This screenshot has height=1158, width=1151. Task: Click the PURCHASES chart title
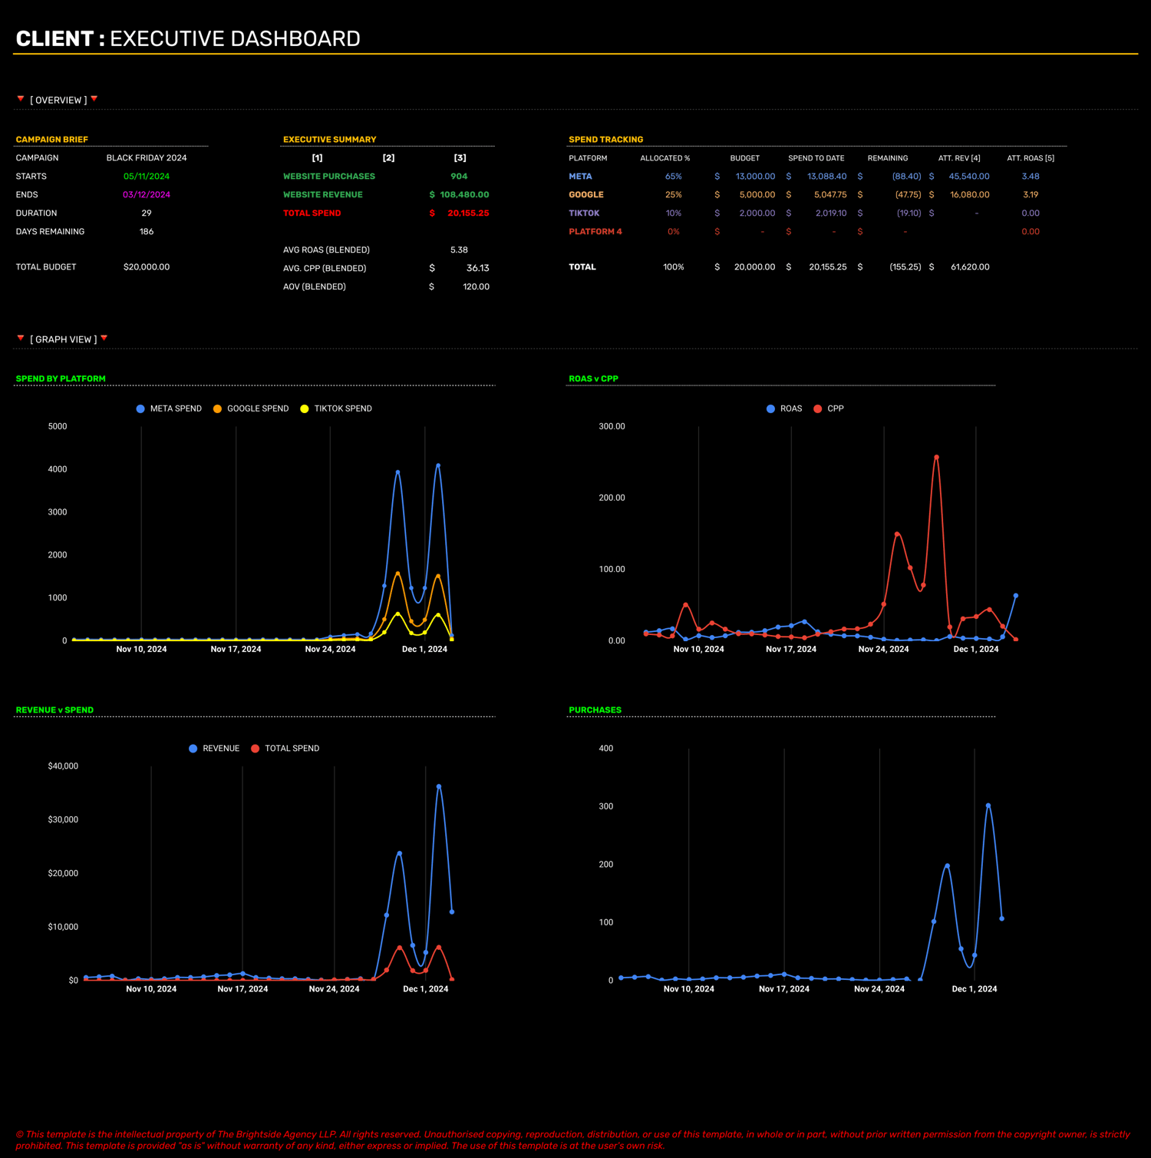tap(595, 710)
